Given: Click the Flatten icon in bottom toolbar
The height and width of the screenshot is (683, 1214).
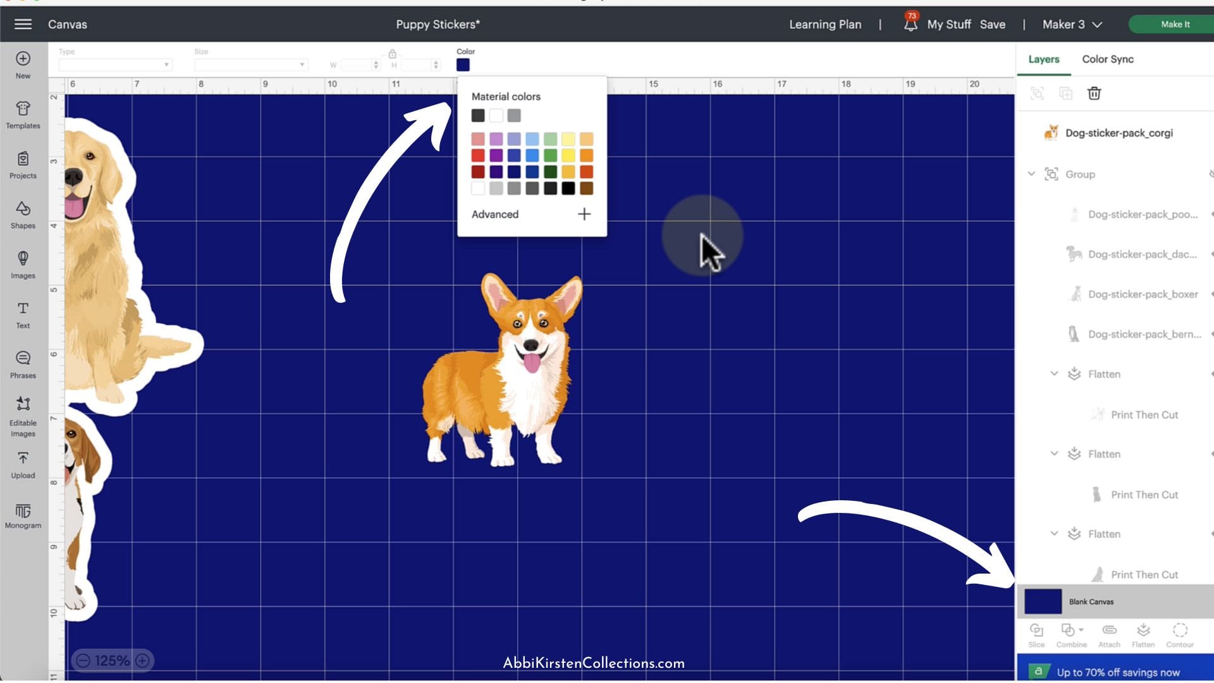Looking at the screenshot, I should pyautogui.click(x=1143, y=634).
